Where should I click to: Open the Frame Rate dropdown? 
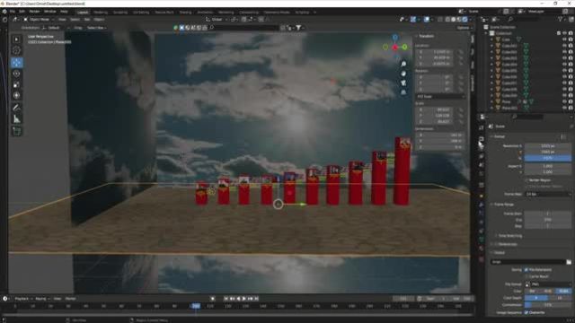(x=548, y=194)
